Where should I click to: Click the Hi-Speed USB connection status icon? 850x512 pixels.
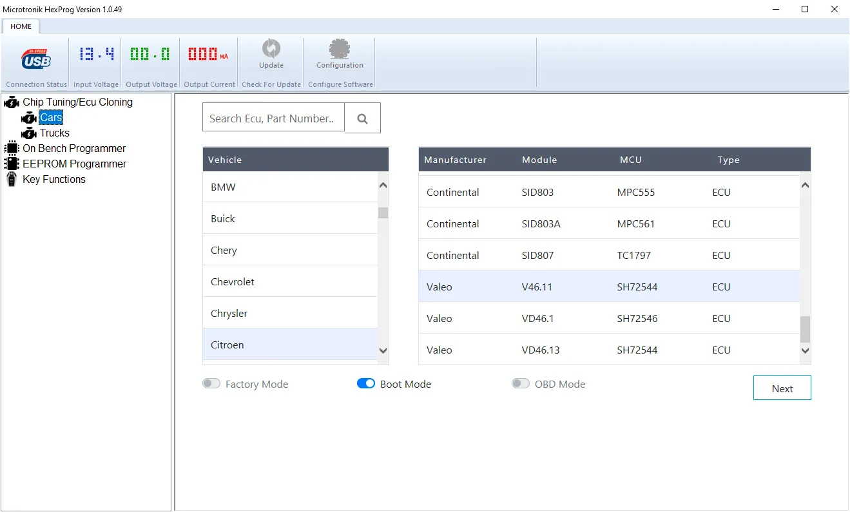coord(35,59)
